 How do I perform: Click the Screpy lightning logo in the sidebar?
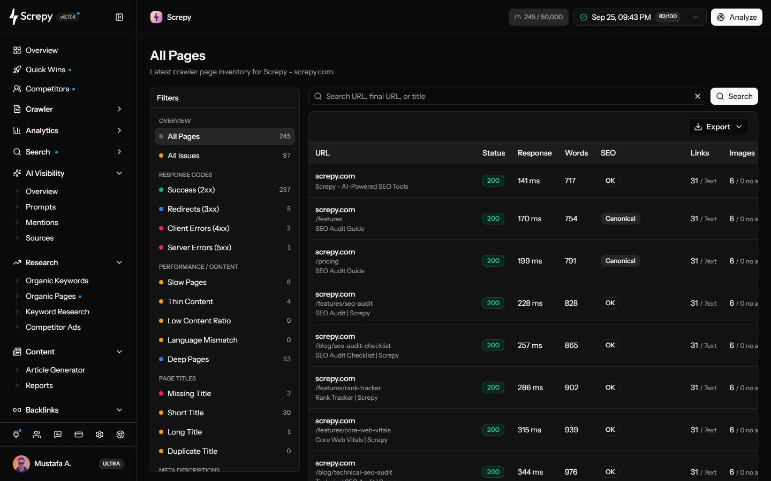coord(14,17)
